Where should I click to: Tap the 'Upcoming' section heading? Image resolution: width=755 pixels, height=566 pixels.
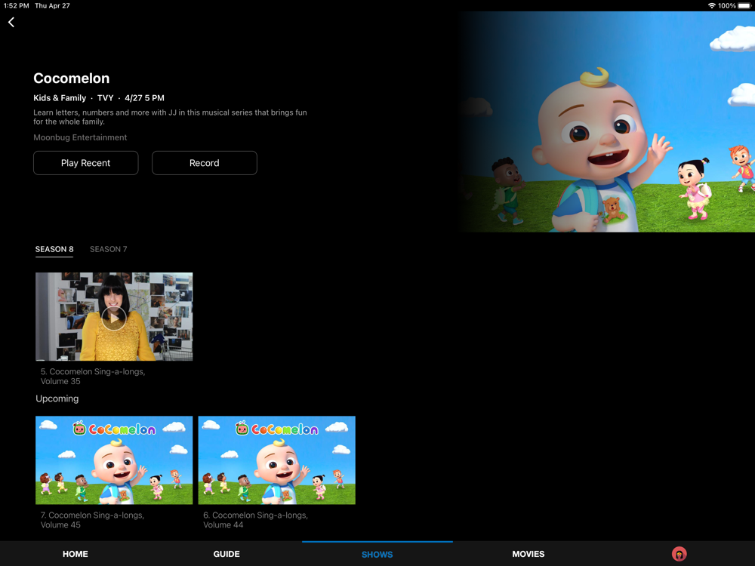point(57,398)
